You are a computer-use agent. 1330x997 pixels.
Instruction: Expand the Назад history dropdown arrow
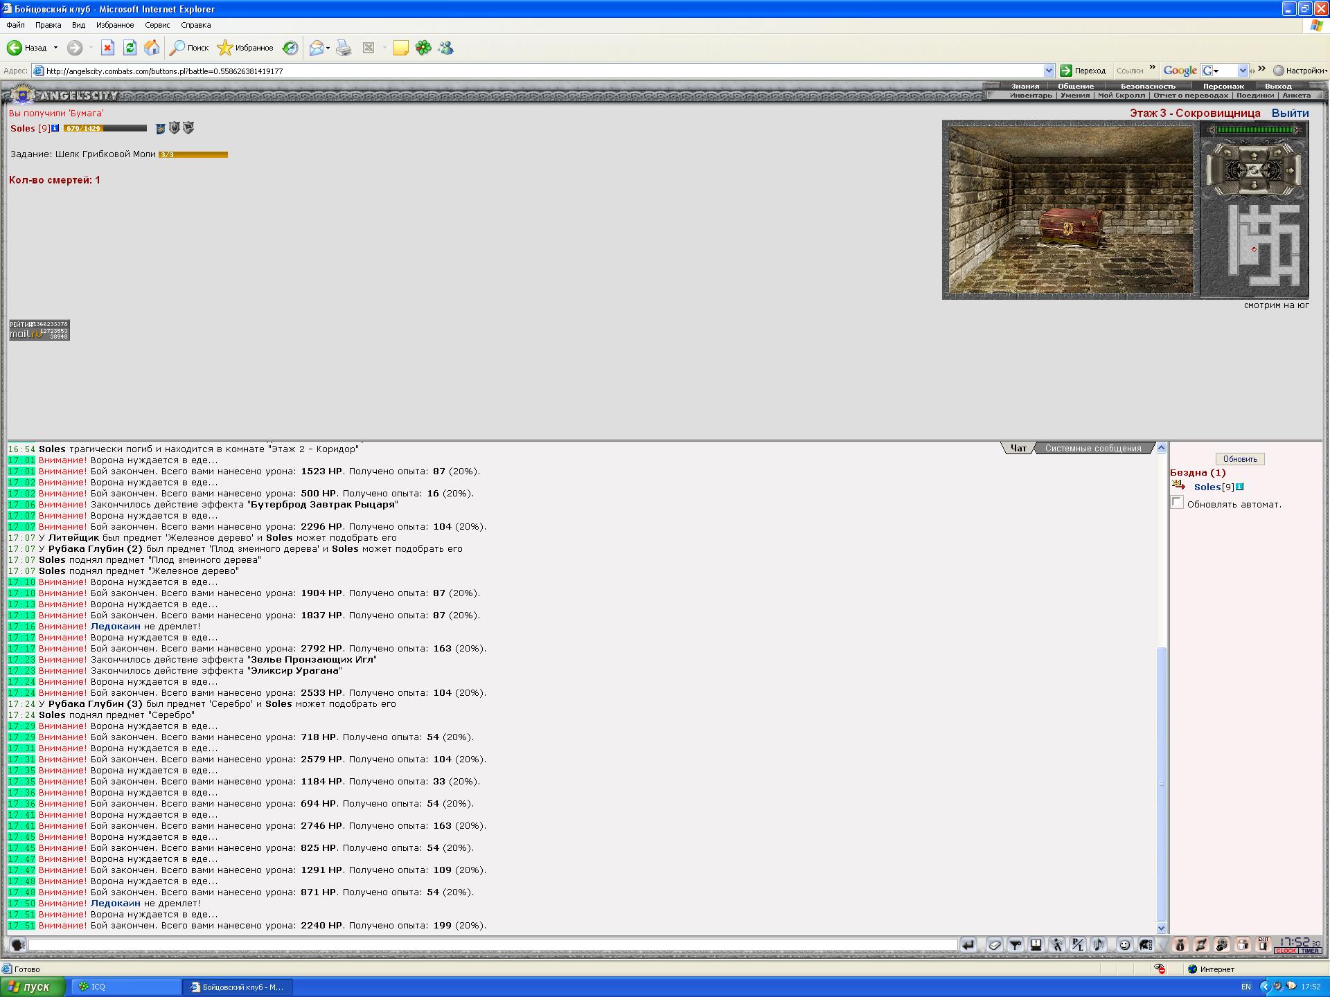[x=55, y=48]
